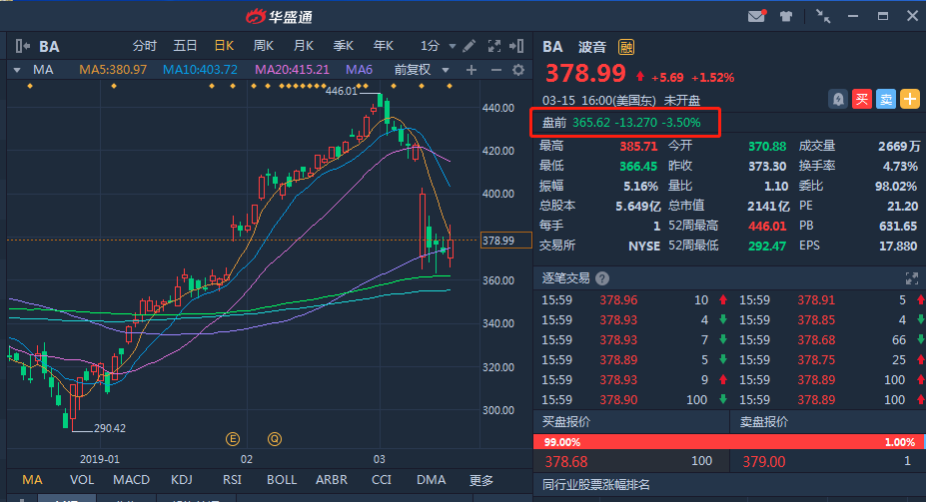Click the MA5:380.97 value
Viewport: 926px width, 502px height.
click(x=113, y=70)
